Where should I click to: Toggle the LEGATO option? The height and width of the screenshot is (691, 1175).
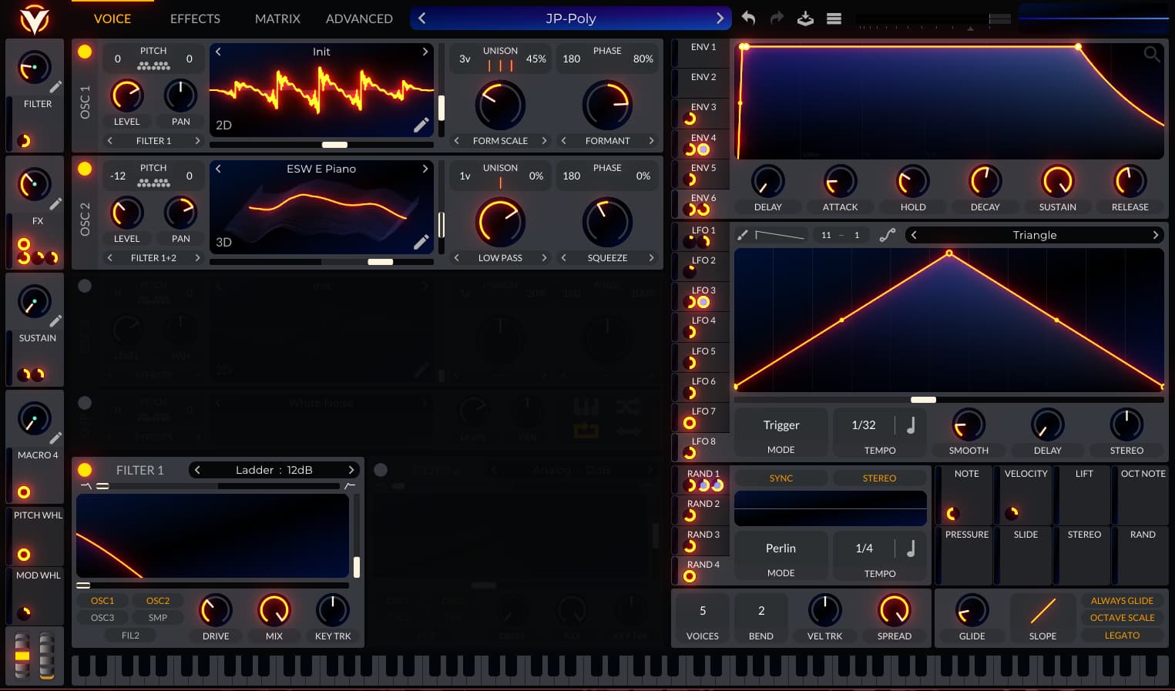1122,636
